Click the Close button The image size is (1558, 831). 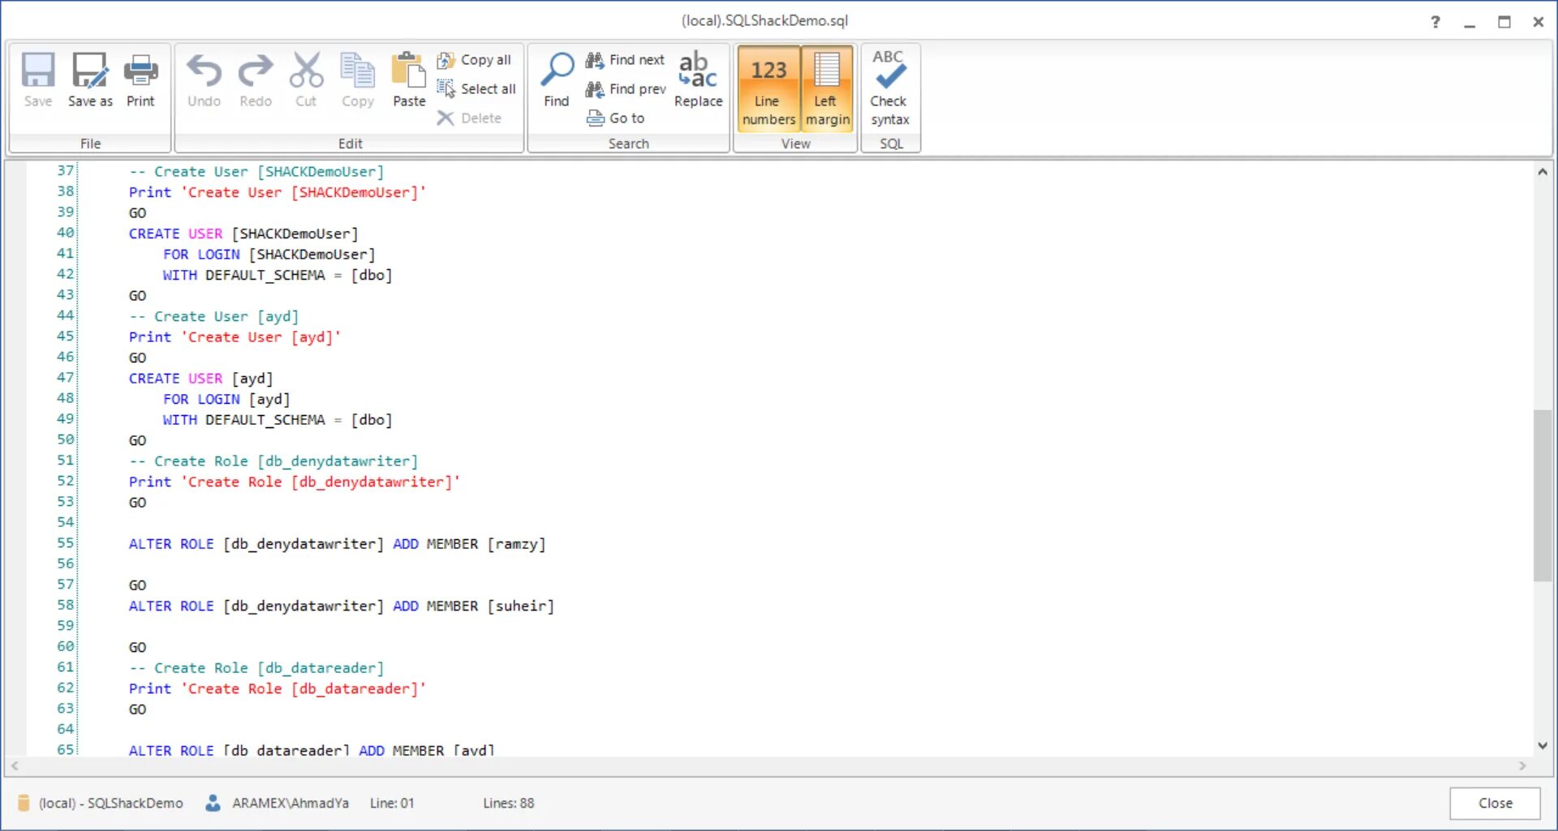click(x=1495, y=803)
